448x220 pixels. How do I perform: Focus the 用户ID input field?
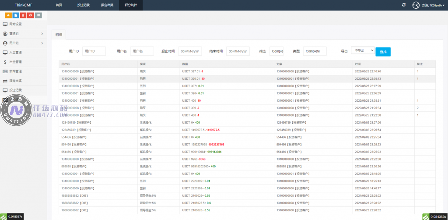(x=94, y=51)
